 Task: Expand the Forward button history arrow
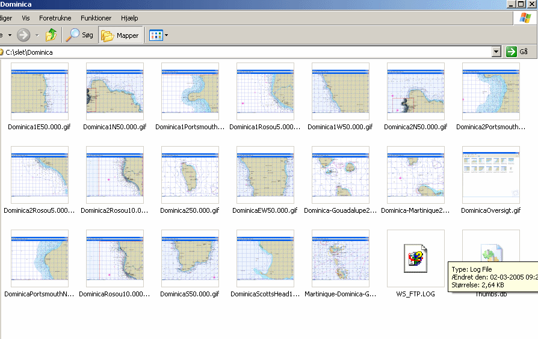click(x=37, y=35)
